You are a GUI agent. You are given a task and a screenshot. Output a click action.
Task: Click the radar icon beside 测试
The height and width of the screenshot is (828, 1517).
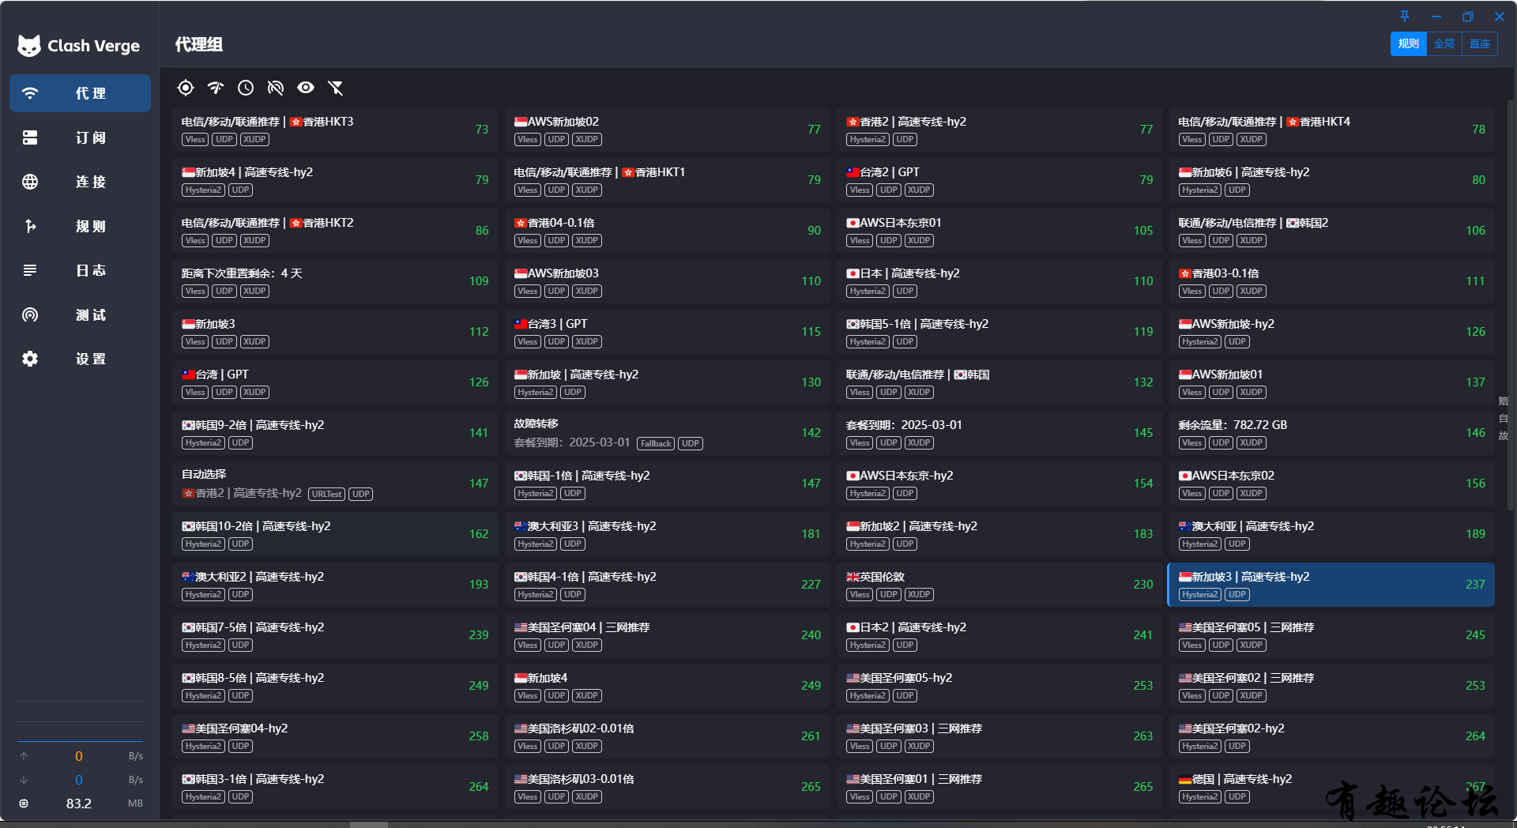pos(30,314)
